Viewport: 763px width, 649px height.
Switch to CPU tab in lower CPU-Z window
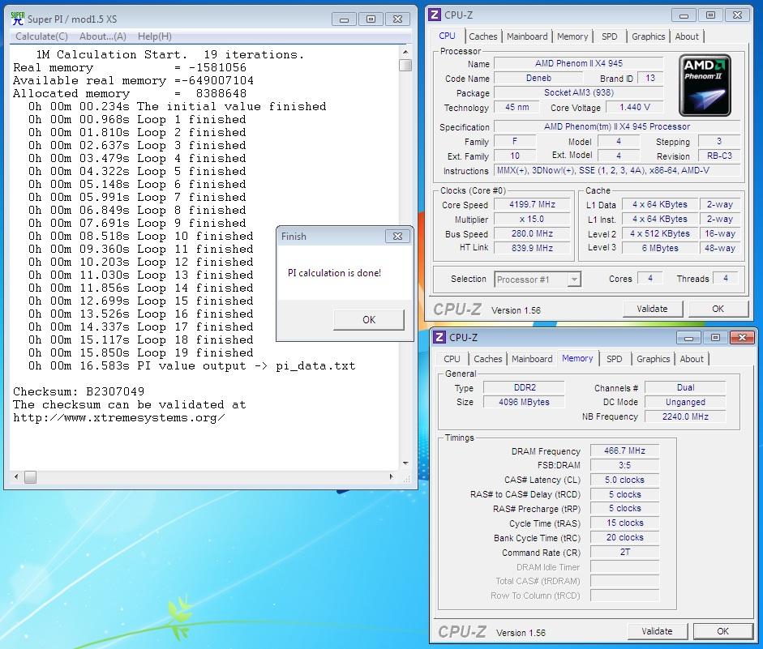click(452, 359)
